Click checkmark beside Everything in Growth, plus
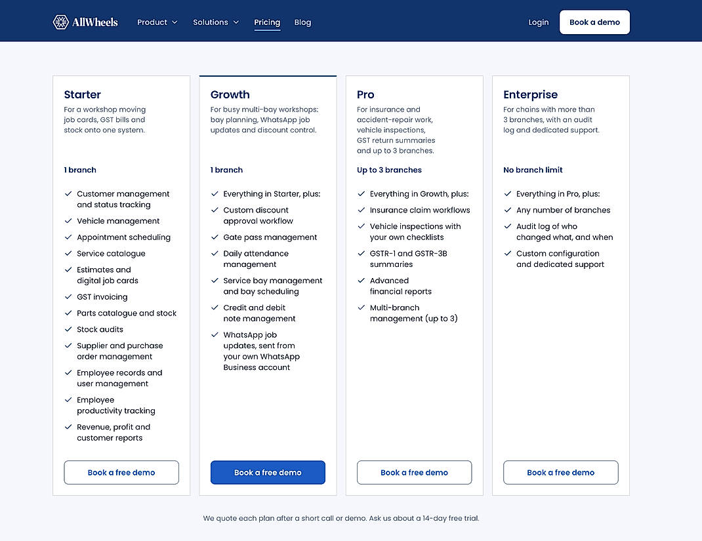 pyautogui.click(x=361, y=193)
